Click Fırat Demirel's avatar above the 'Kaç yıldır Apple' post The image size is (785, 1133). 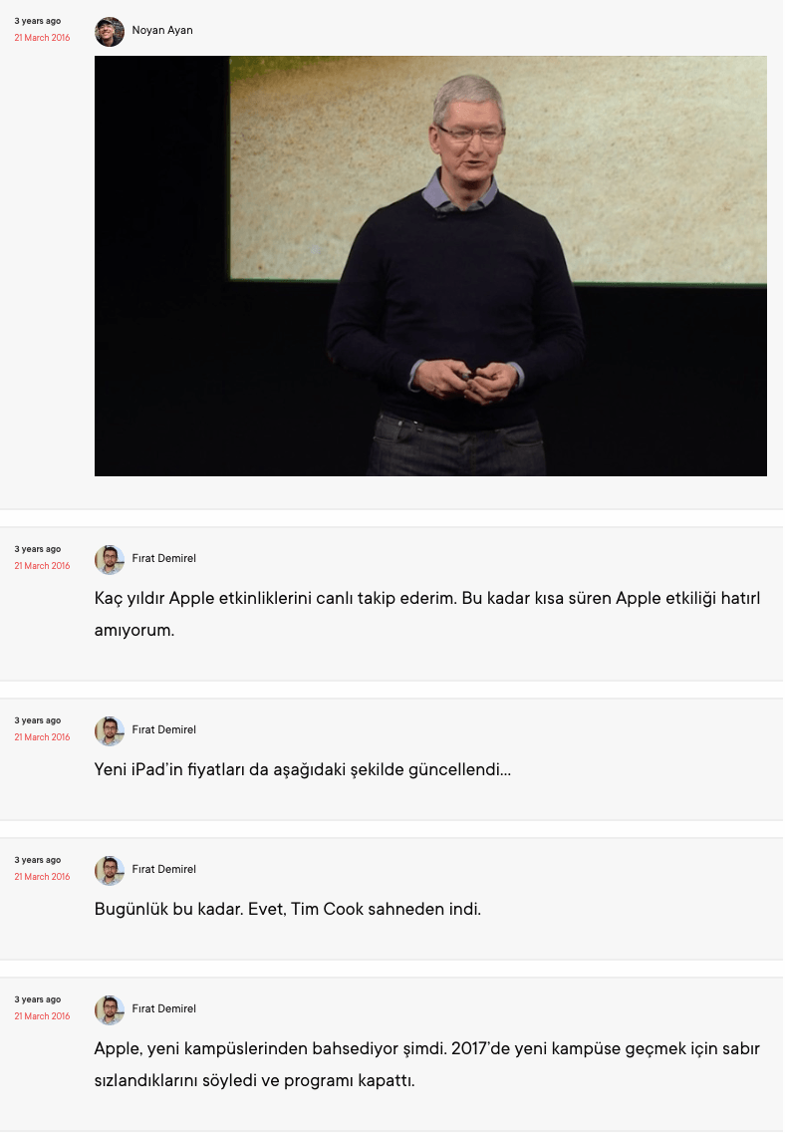109,560
